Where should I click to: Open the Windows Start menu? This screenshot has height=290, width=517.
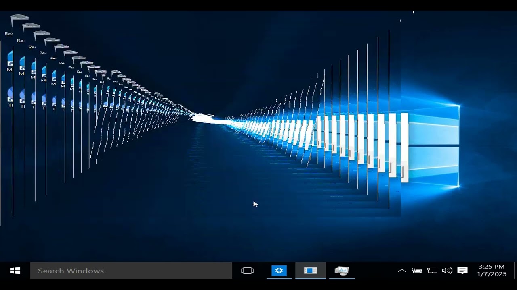15,271
